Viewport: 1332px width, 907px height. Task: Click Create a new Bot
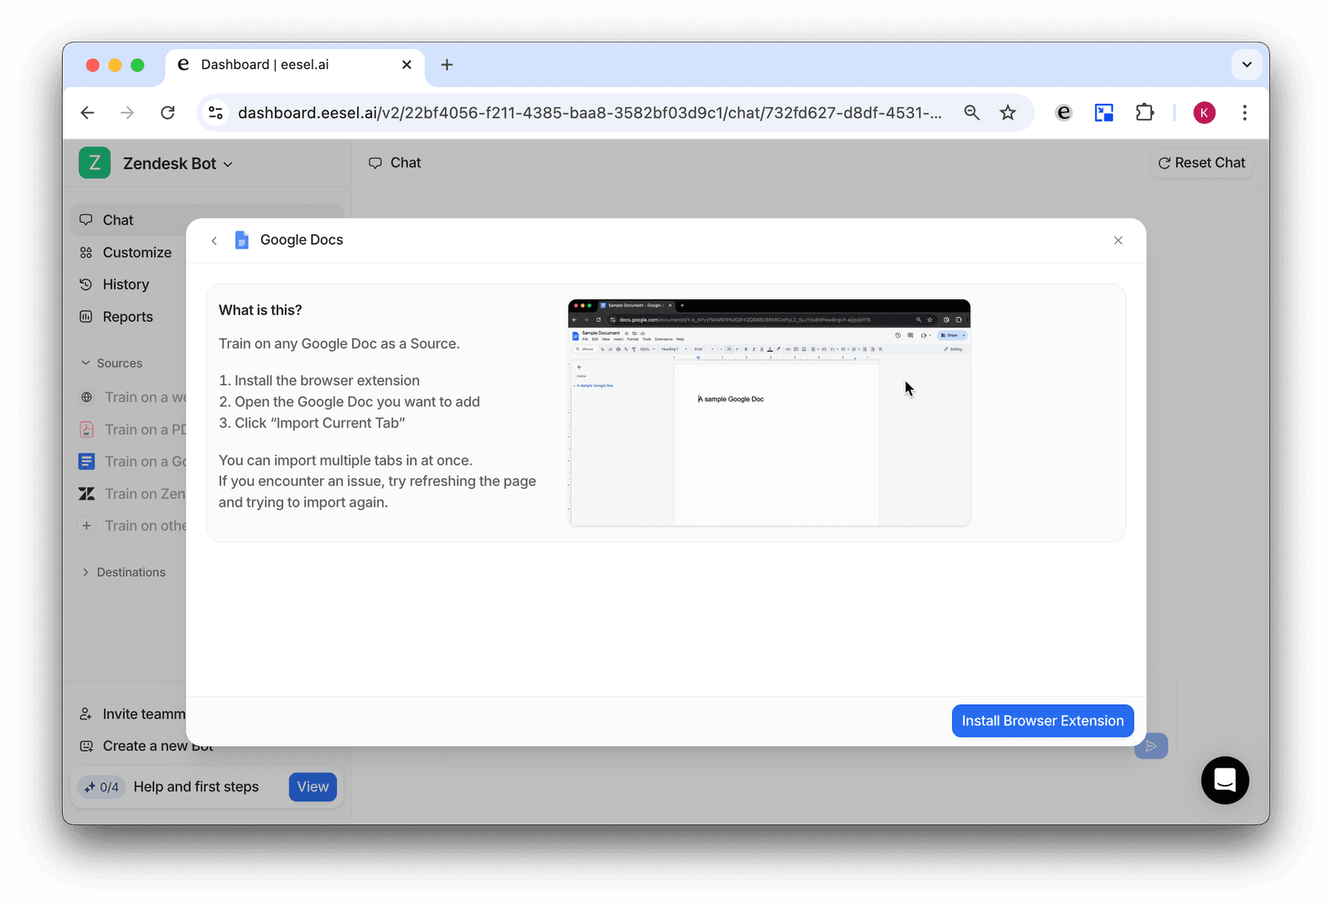[x=146, y=746]
